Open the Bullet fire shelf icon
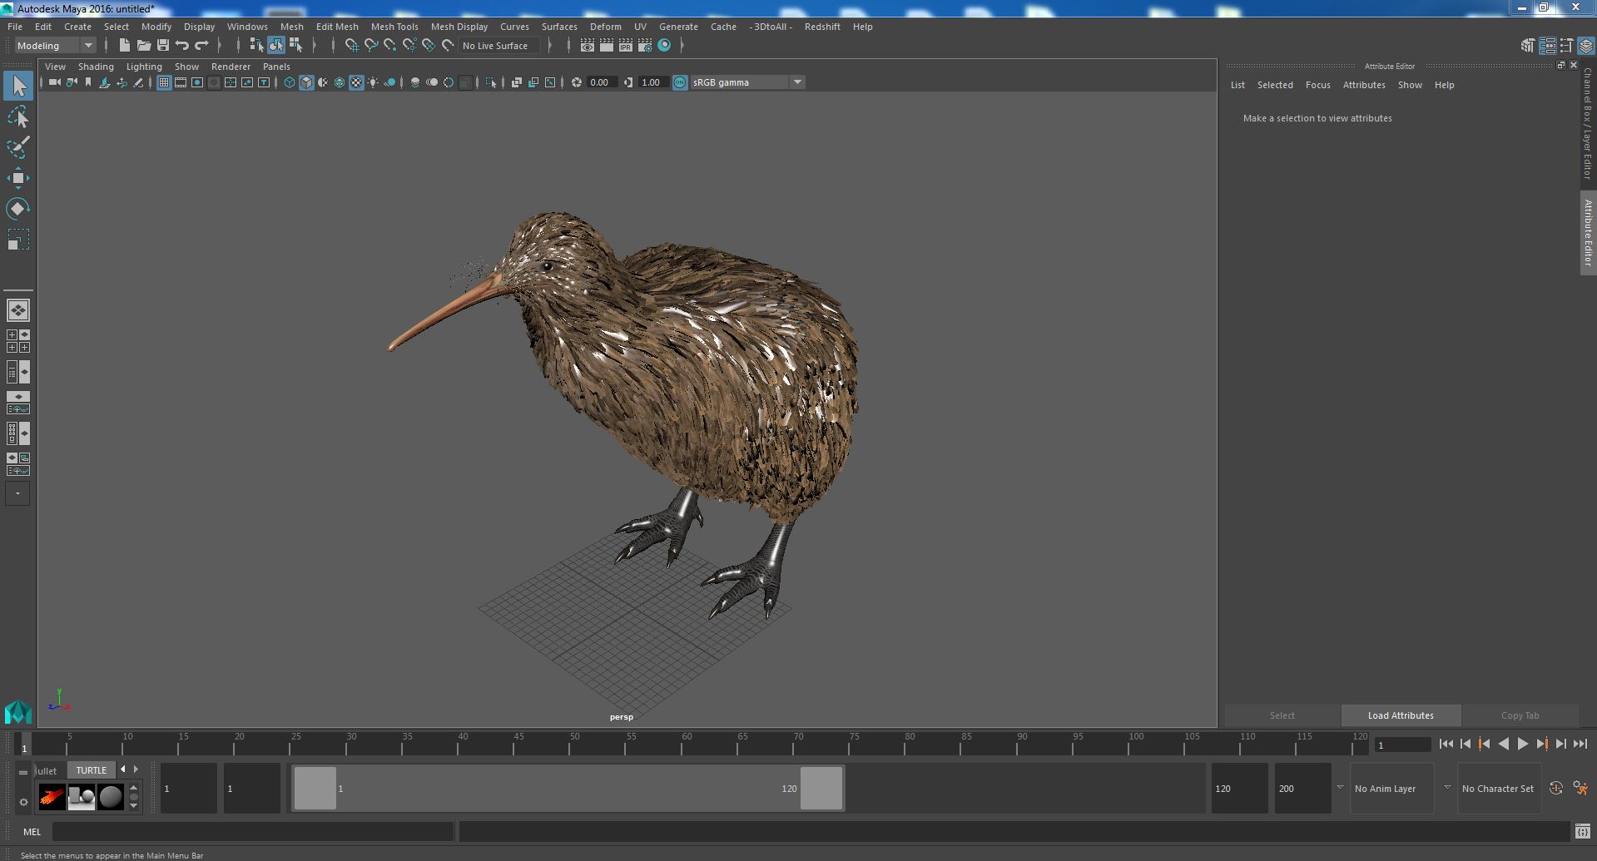1597x861 pixels. point(52,797)
